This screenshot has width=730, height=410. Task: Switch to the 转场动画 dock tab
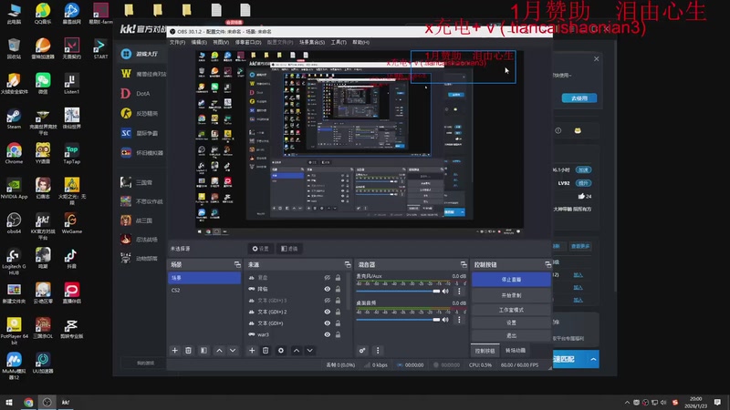[x=516, y=351]
